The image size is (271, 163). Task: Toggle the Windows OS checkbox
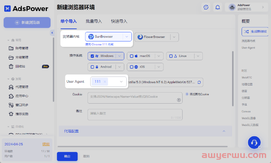click(92, 56)
